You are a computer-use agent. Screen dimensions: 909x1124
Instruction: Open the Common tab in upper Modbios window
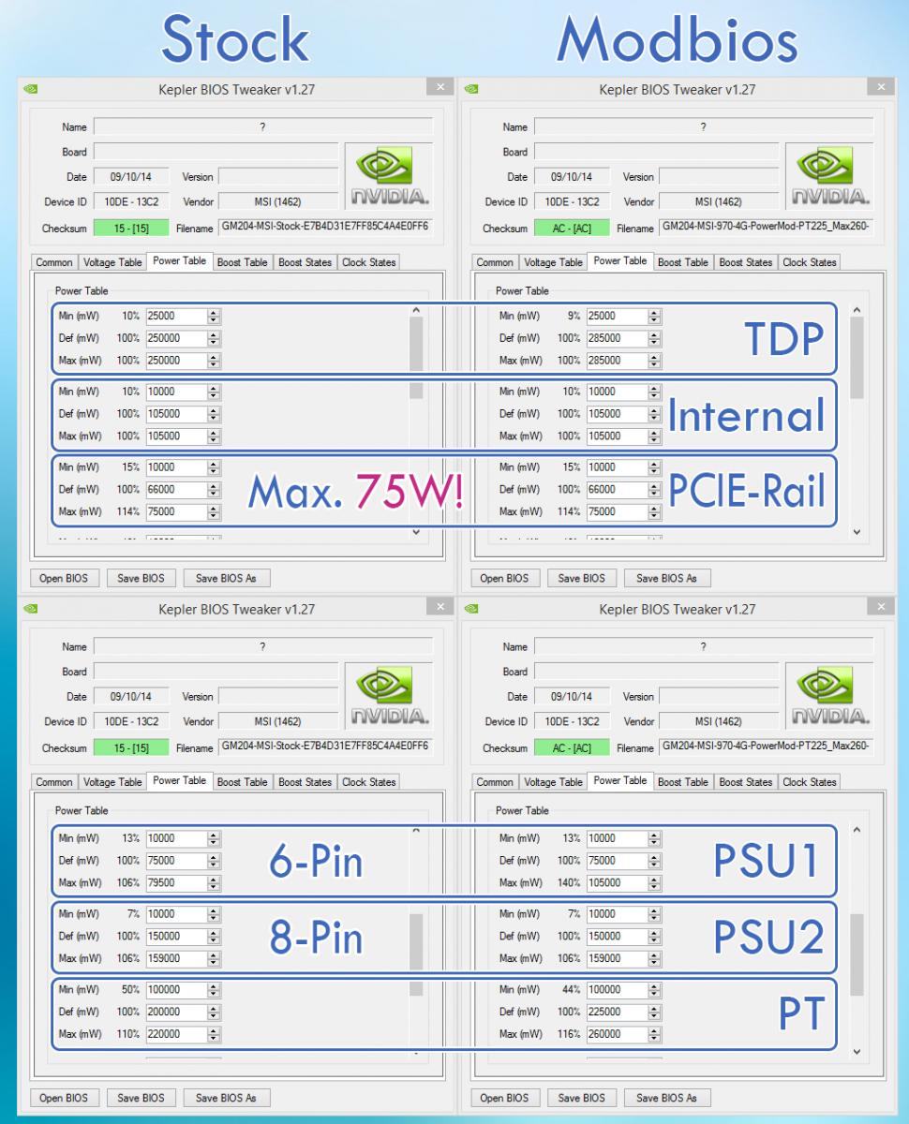(x=494, y=262)
